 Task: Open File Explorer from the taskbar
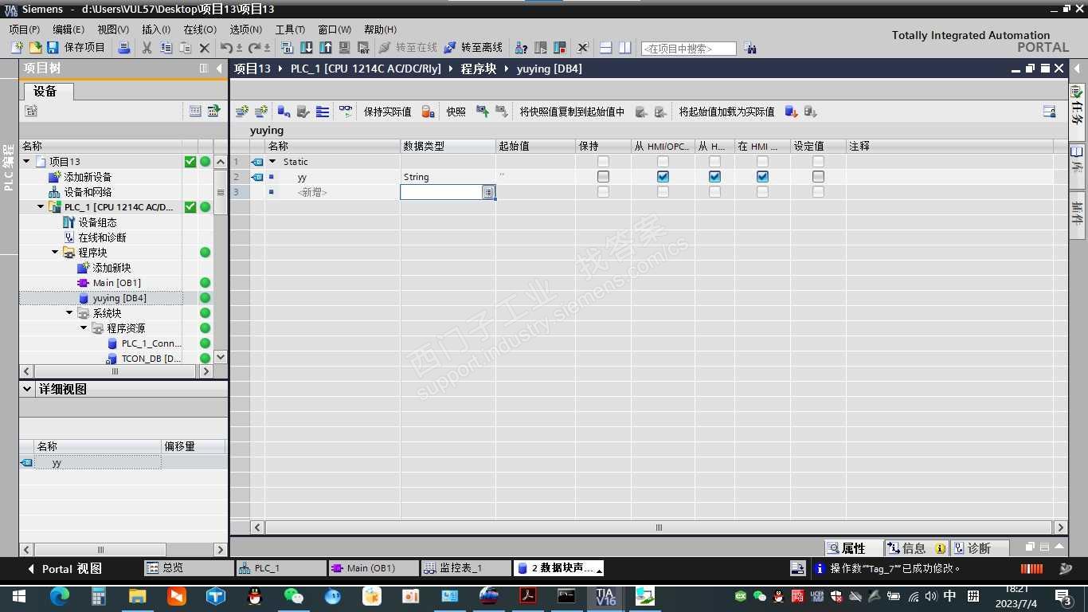tap(137, 596)
